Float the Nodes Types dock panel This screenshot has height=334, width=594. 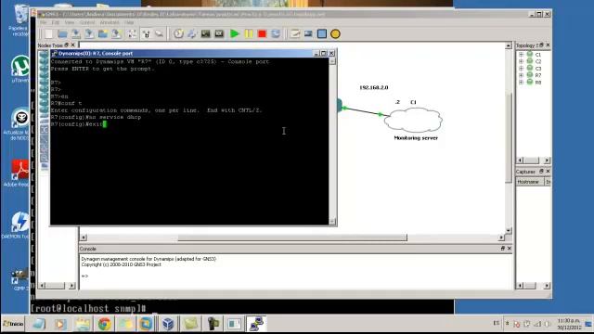[67, 45]
